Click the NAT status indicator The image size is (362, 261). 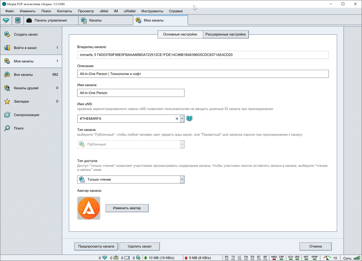pos(306,258)
